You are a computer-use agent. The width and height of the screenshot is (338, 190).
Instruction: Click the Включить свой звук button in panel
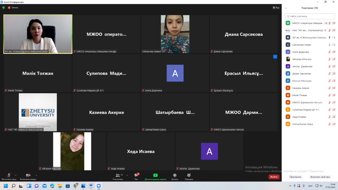(x=320, y=177)
